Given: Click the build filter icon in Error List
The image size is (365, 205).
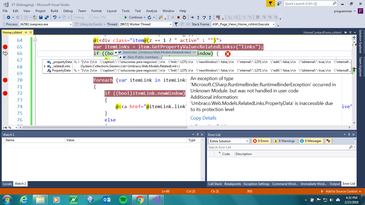Looking at the screenshot, I should [328, 141].
